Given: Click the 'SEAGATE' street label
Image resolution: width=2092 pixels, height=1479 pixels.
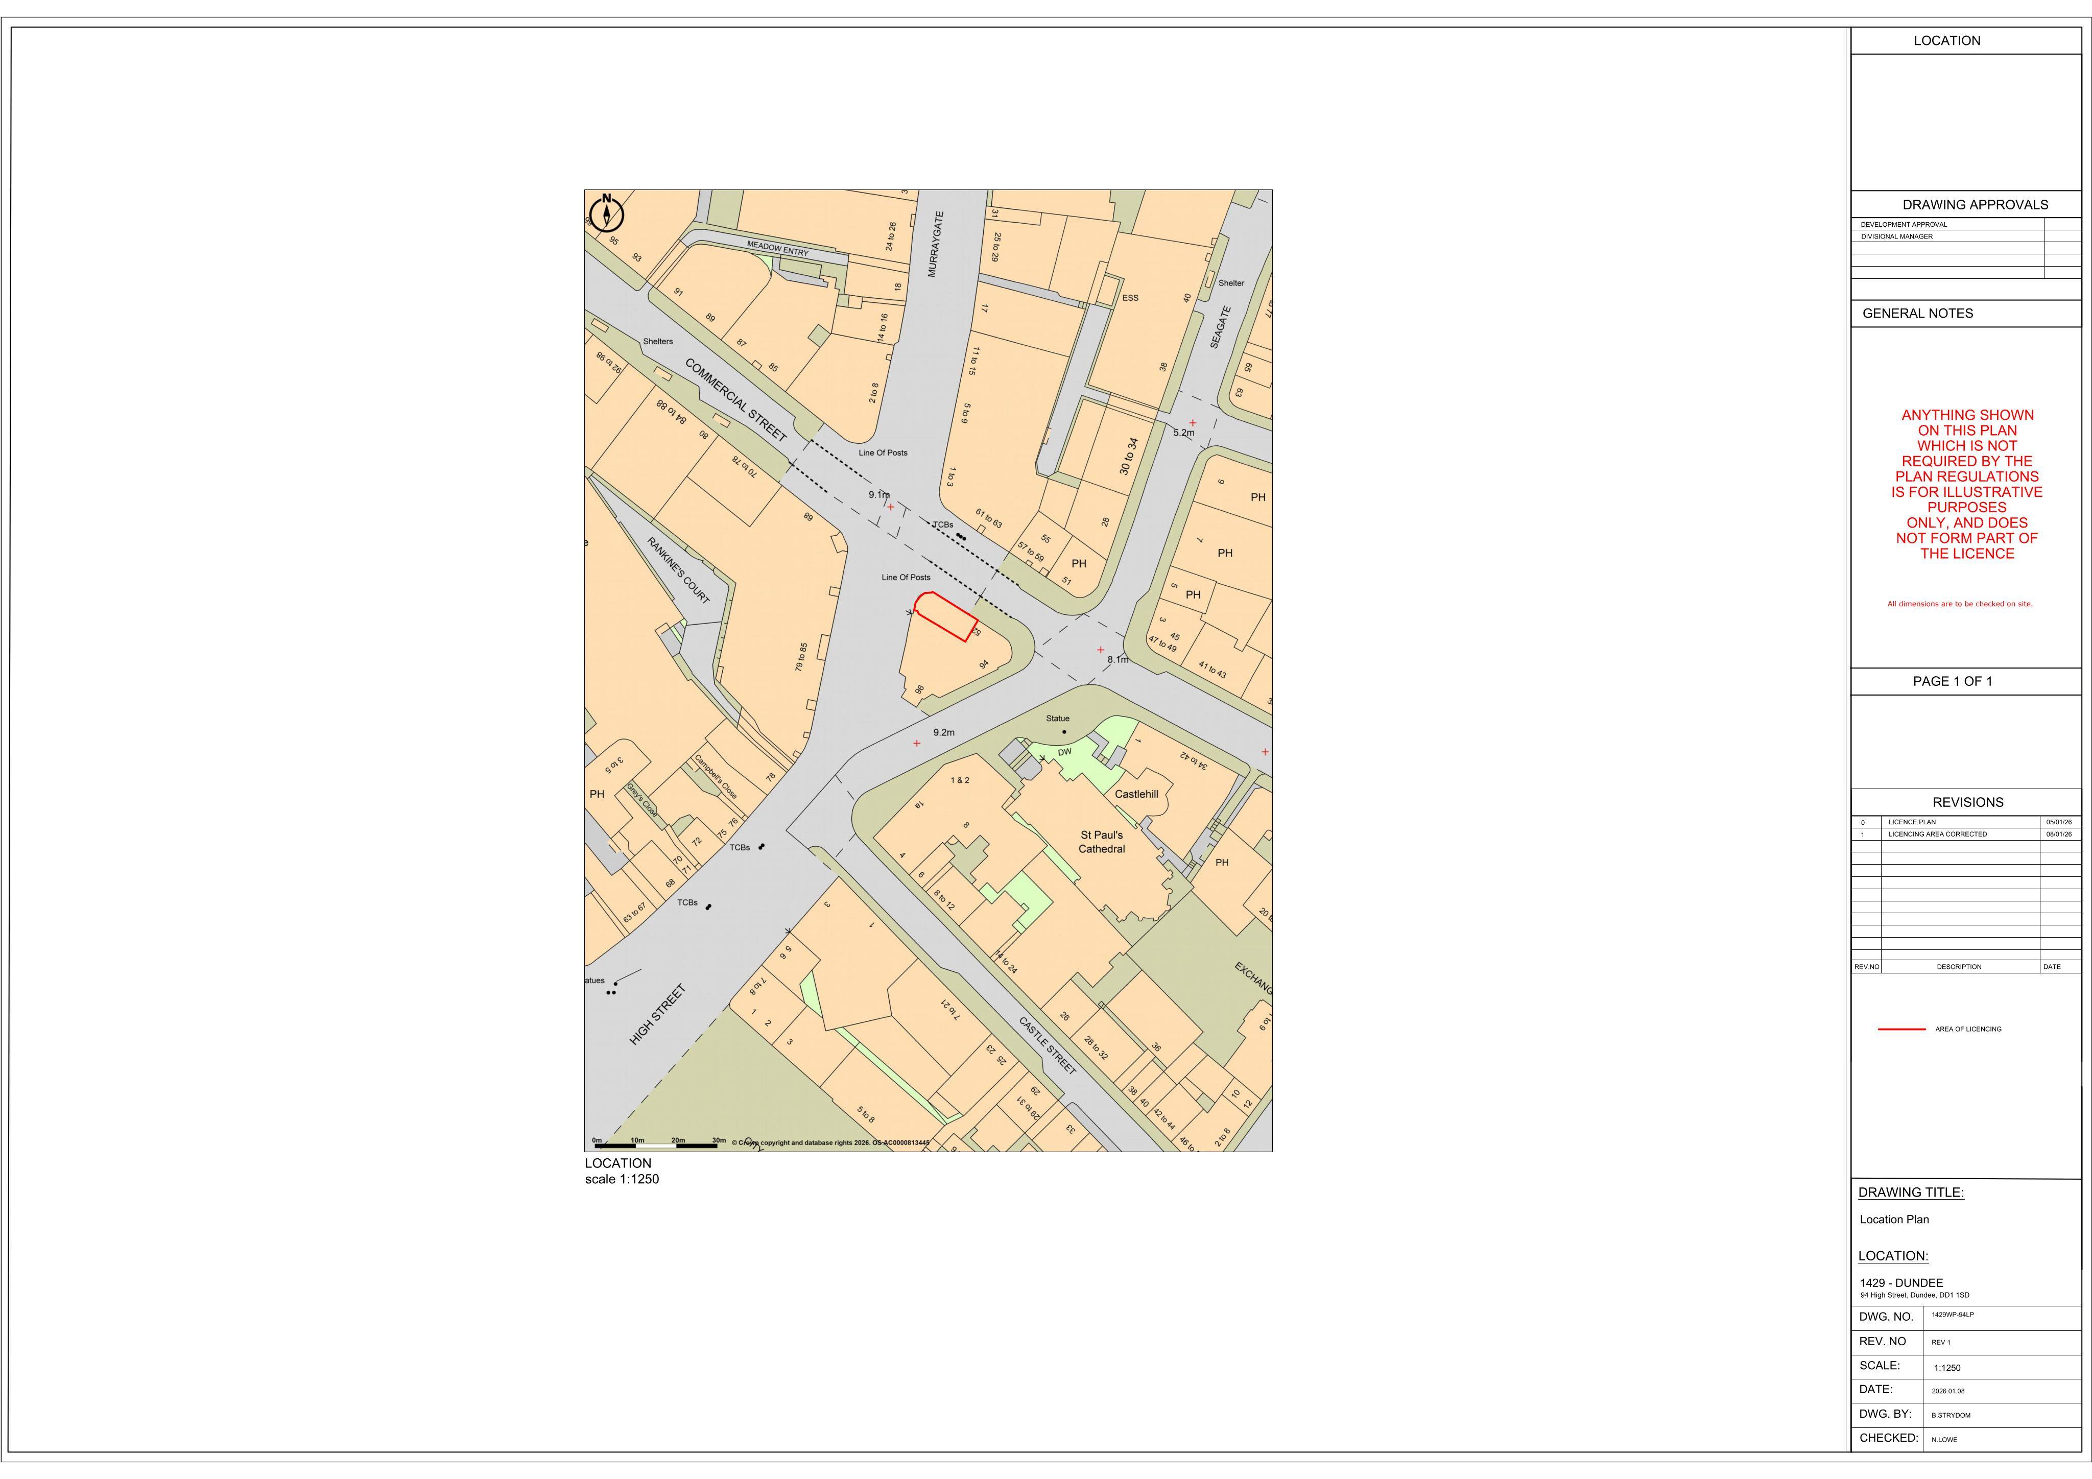Looking at the screenshot, I should click(x=1221, y=327).
